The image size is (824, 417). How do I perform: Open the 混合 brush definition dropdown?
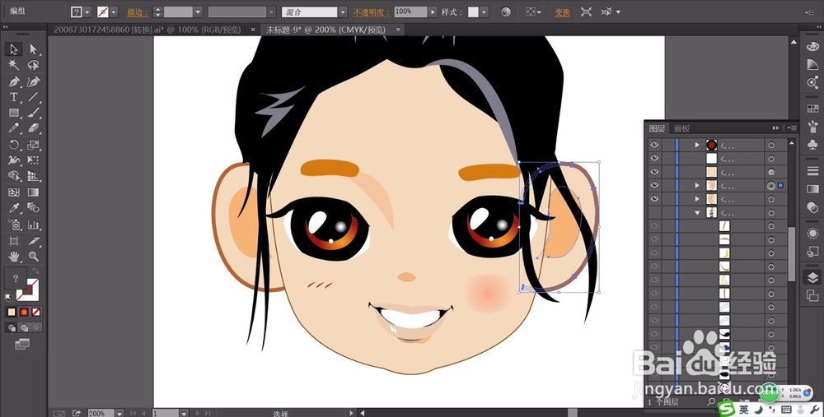click(343, 12)
